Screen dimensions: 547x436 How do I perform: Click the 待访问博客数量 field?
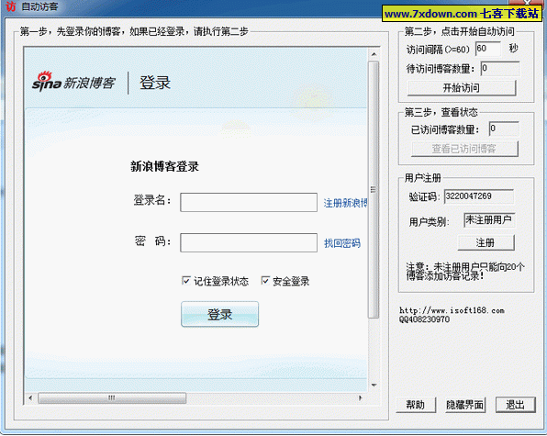pos(499,68)
